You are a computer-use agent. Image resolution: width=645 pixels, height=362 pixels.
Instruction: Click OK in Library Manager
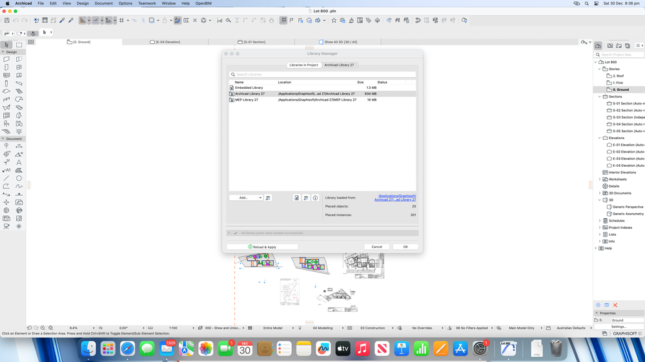coord(405,247)
